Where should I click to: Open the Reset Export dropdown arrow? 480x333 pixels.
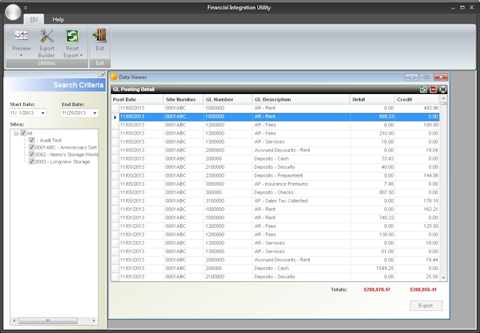[x=81, y=55]
